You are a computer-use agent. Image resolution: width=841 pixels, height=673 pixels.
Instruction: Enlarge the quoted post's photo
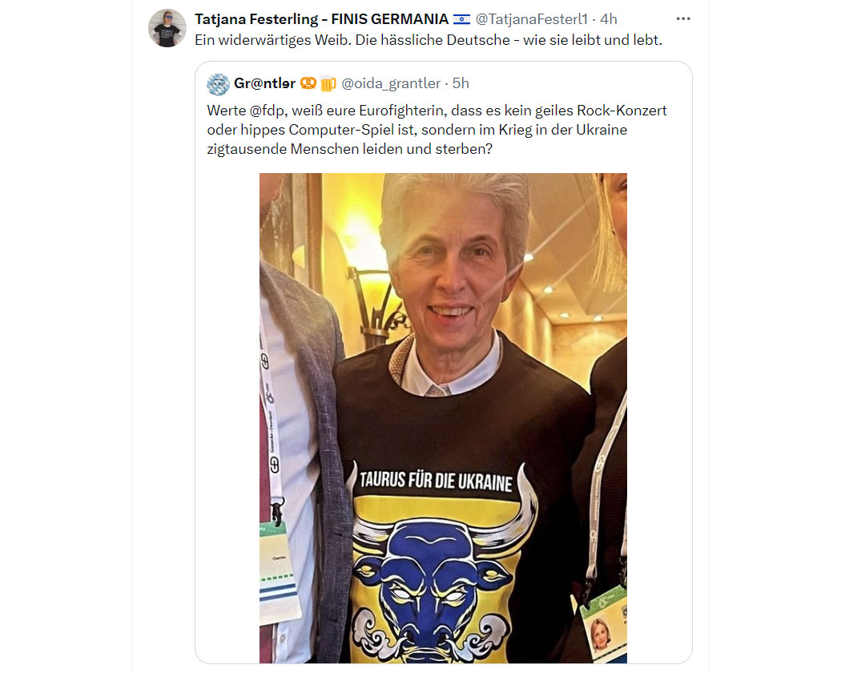tap(443, 418)
